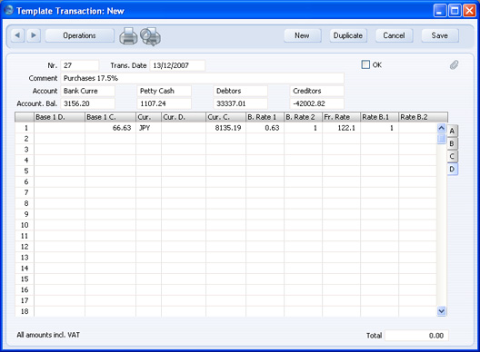Select row number 18 header
This screenshot has width=480, height=352.
(x=25, y=311)
